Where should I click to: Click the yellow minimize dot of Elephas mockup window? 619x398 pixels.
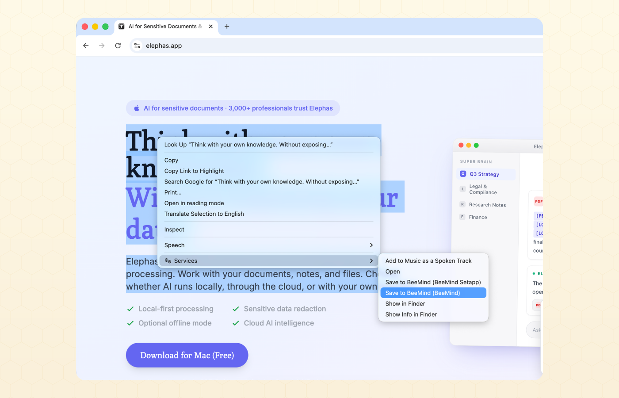(x=469, y=145)
